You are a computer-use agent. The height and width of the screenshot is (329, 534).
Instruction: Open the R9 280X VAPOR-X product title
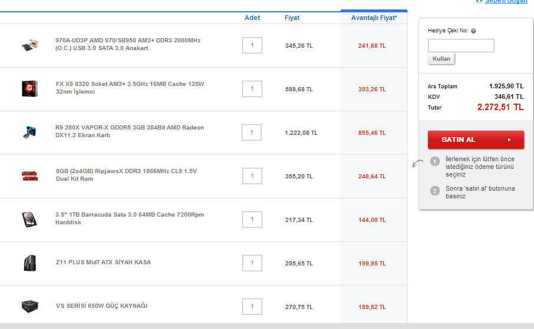point(130,131)
